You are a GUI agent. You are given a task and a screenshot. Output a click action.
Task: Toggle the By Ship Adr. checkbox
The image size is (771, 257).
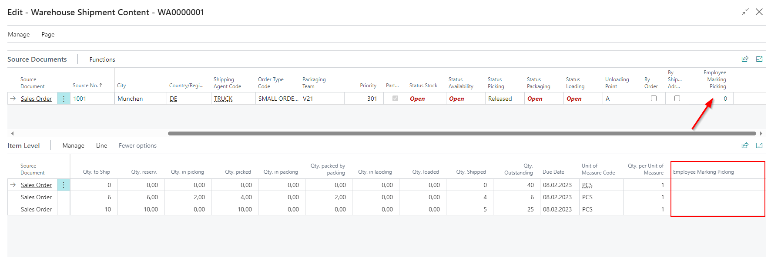click(677, 99)
